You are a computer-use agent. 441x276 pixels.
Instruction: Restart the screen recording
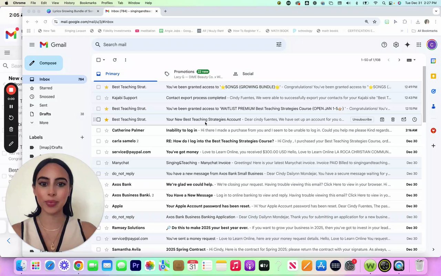click(x=11, y=118)
